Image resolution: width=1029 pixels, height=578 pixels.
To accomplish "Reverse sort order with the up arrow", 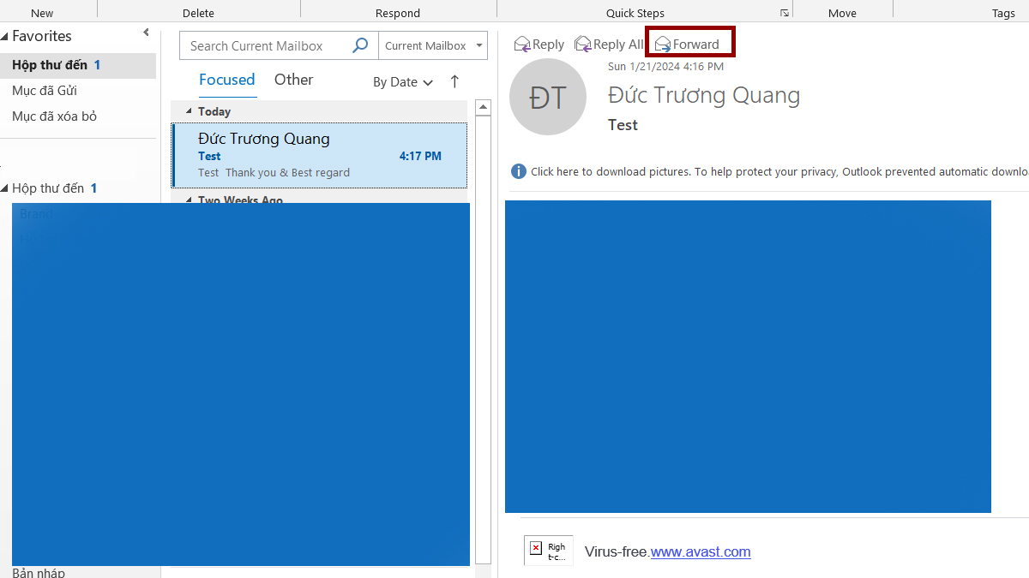I will coord(454,81).
